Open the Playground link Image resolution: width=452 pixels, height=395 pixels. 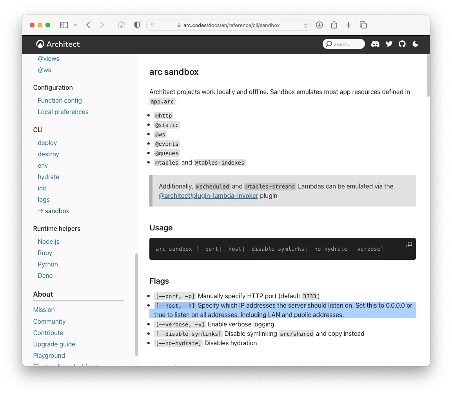(49, 355)
